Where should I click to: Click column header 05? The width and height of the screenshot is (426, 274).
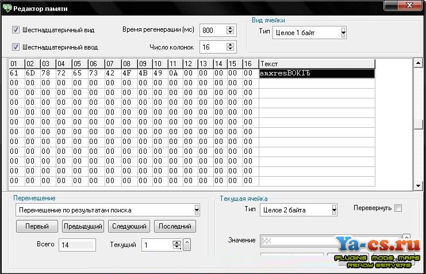pos(80,64)
